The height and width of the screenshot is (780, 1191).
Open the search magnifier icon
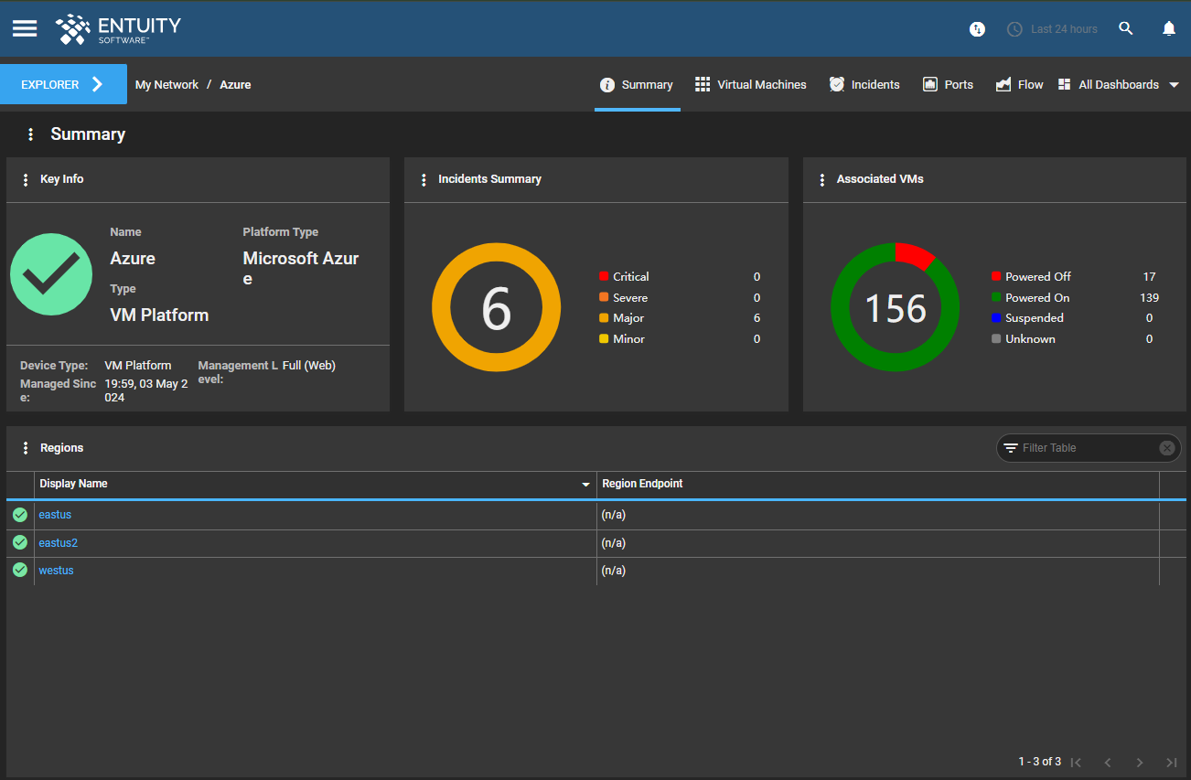pyautogui.click(x=1126, y=28)
